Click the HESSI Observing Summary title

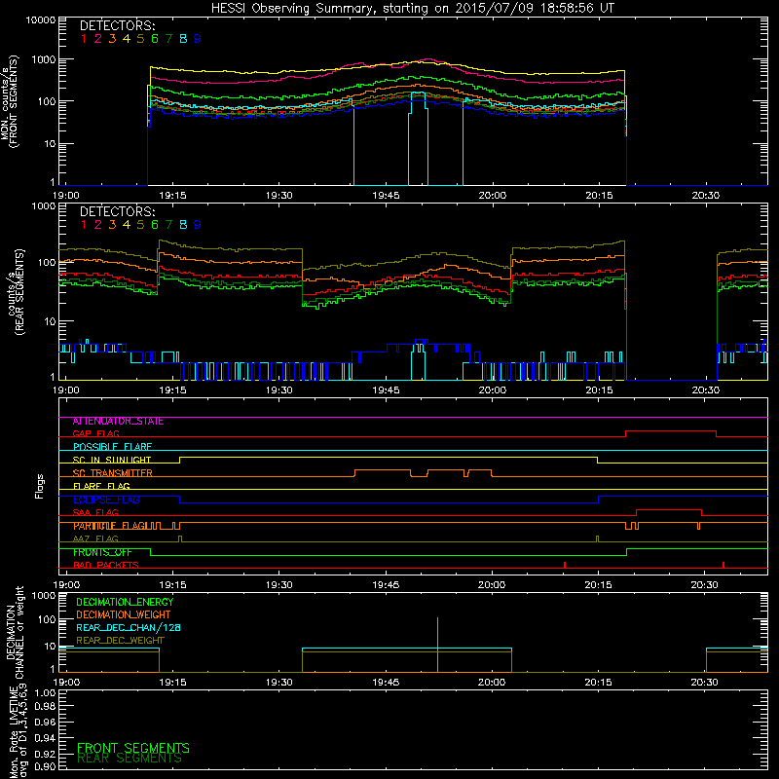point(412,9)
